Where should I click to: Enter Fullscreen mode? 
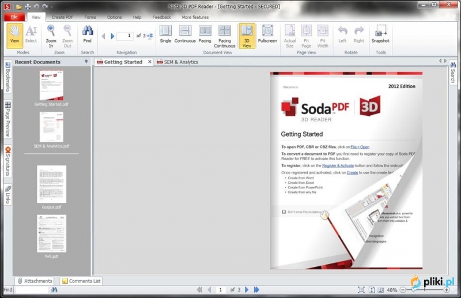267,35
